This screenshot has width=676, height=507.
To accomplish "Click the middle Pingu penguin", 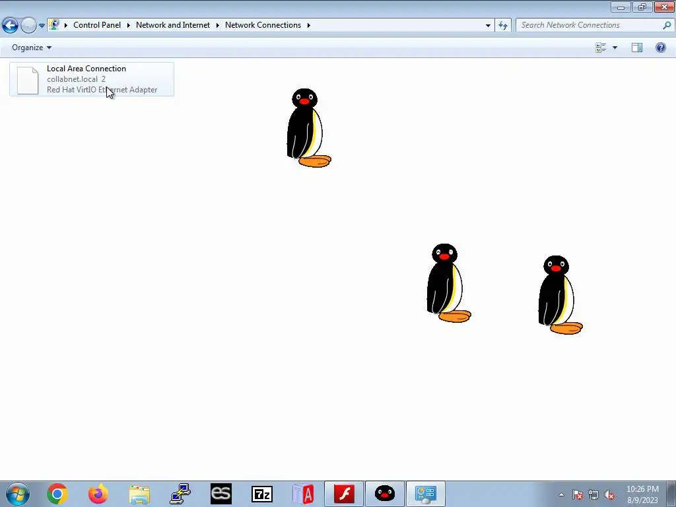I will 448,283.
